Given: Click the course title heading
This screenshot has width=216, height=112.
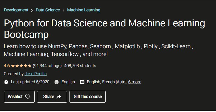Looking at the screenshot, I should click(x=104, y=29).
